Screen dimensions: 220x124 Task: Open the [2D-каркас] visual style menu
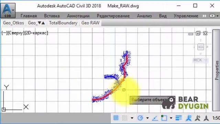(36, 33)
